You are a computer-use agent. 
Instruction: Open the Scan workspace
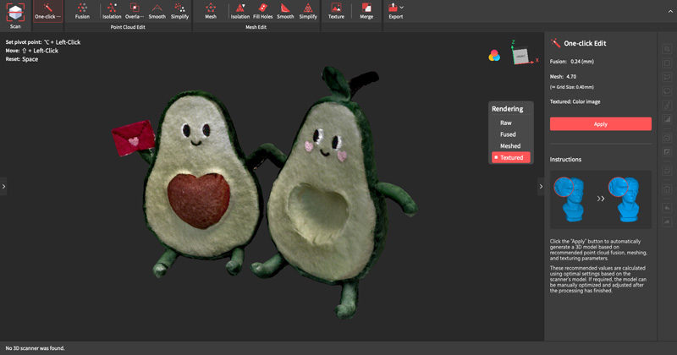[15, 15]
